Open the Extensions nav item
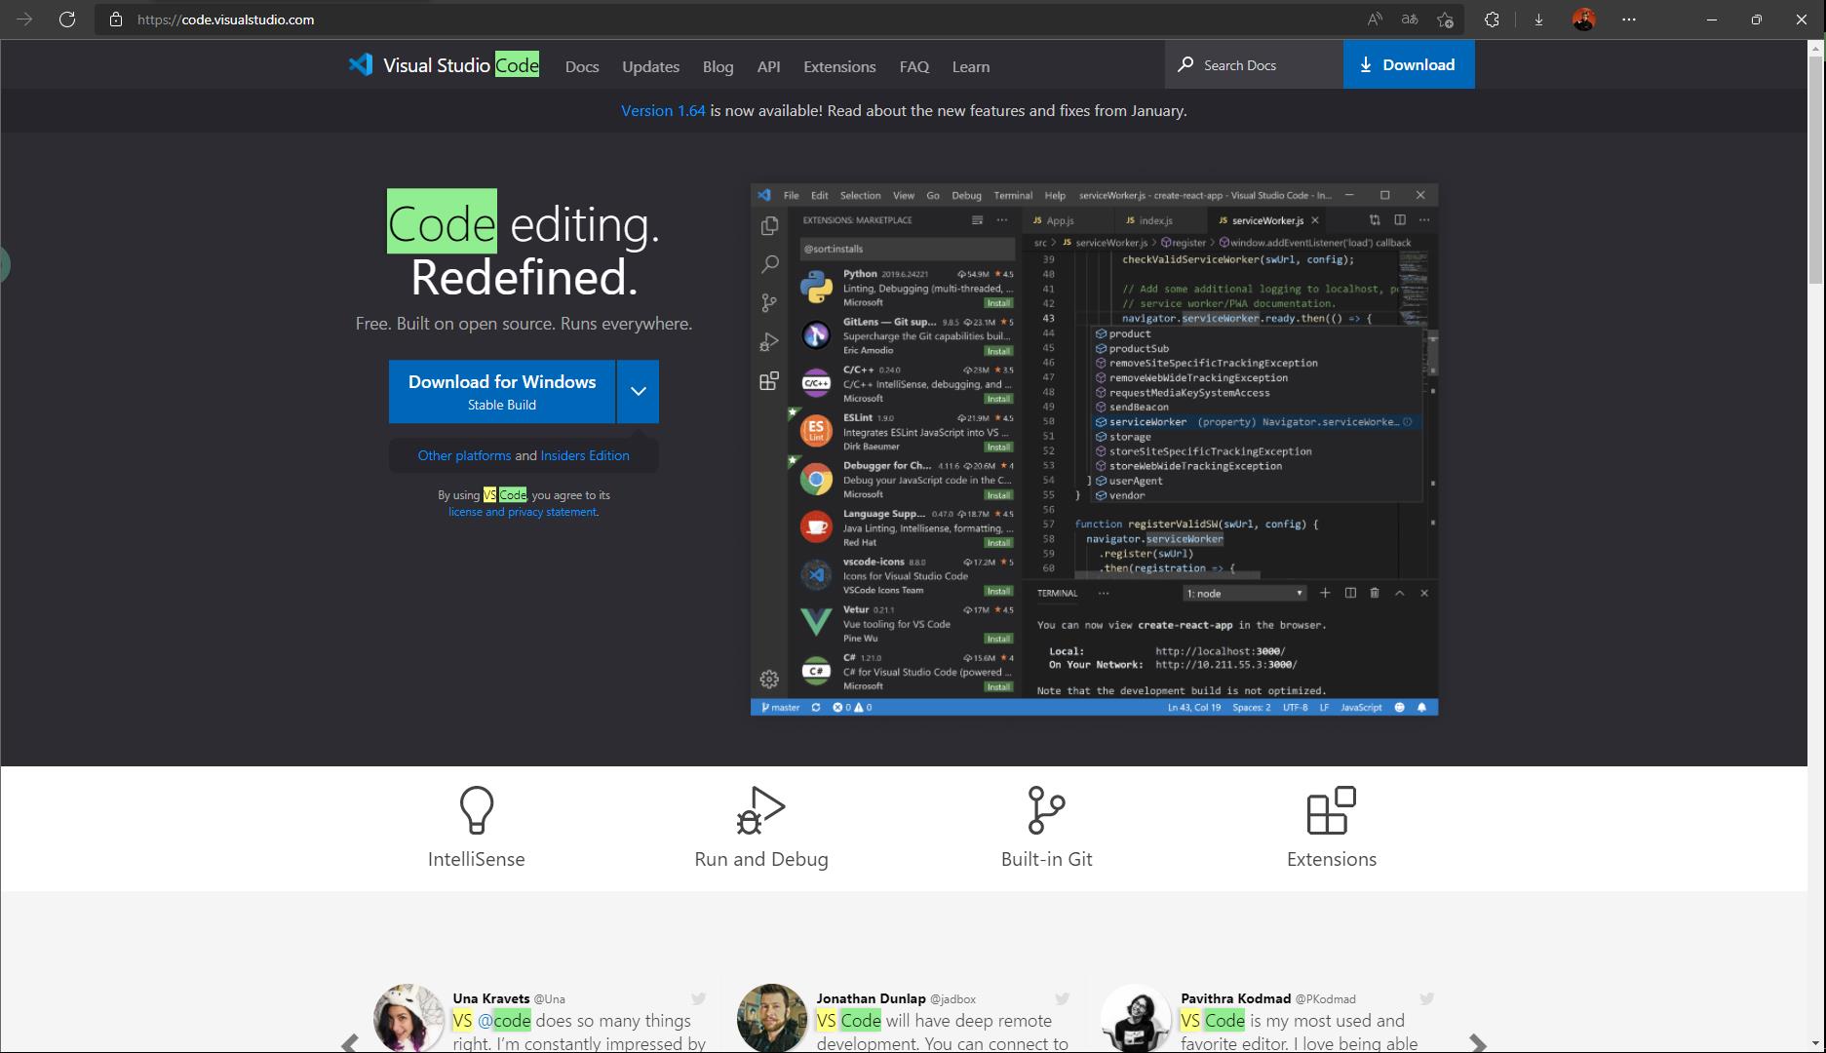Viewport: 1826px width, 1053px height. pos(839,66)
